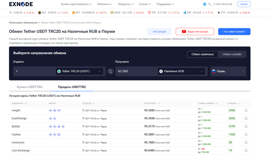Switch to Обмен онлайн mode
The width and height of the screenshot is (271, 155).
click(x=232, y=54)
